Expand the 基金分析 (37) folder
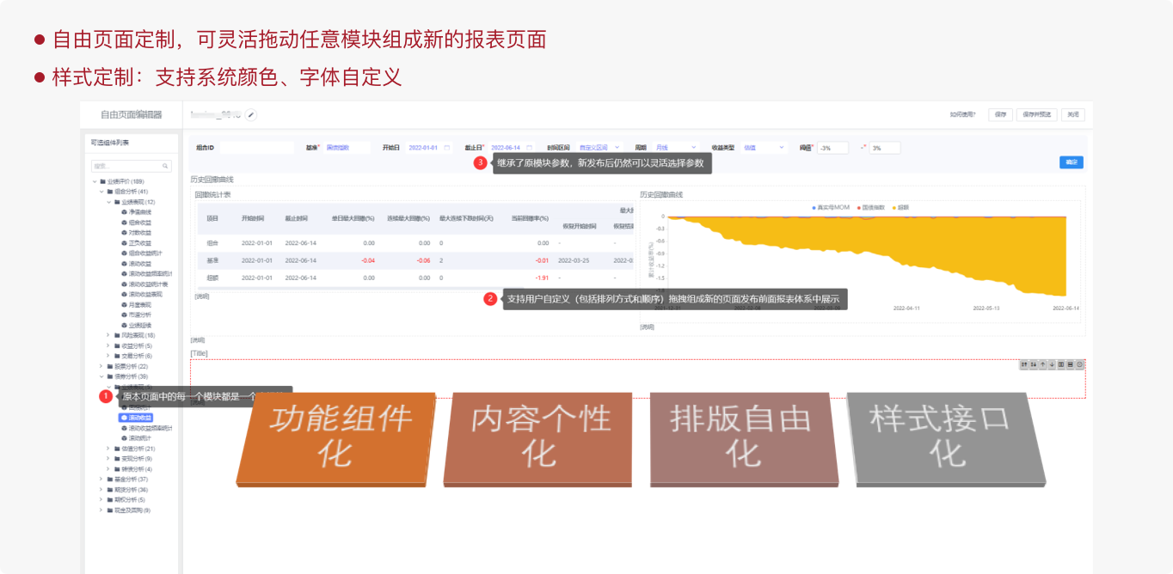Viewport: 1173px width, 574px height. point(101,479)
